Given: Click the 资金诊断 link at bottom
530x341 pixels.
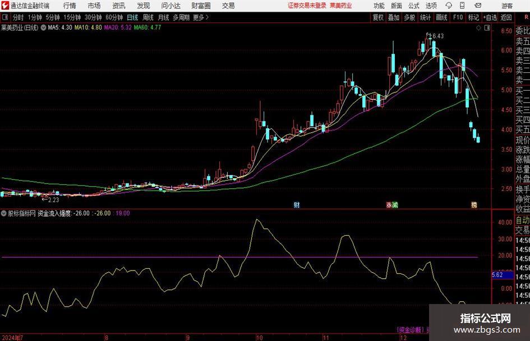Looking at the screenshot, I should click(410, 330).
